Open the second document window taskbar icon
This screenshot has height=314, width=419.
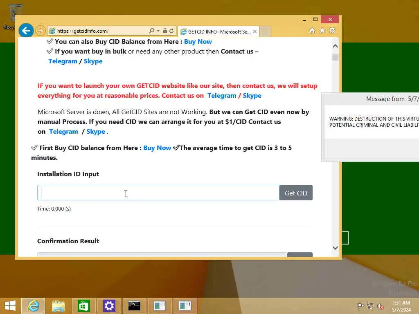[x=185, y=306]
